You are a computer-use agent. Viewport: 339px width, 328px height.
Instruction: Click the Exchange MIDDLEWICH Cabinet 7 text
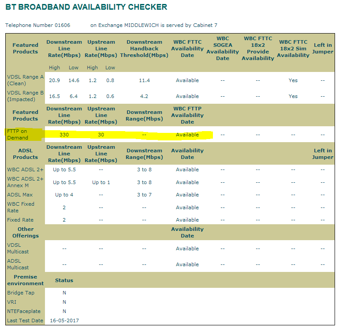click(153, 25)
